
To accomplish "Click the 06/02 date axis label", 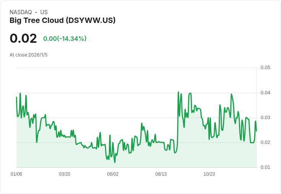I will click(x=113, y=174).
